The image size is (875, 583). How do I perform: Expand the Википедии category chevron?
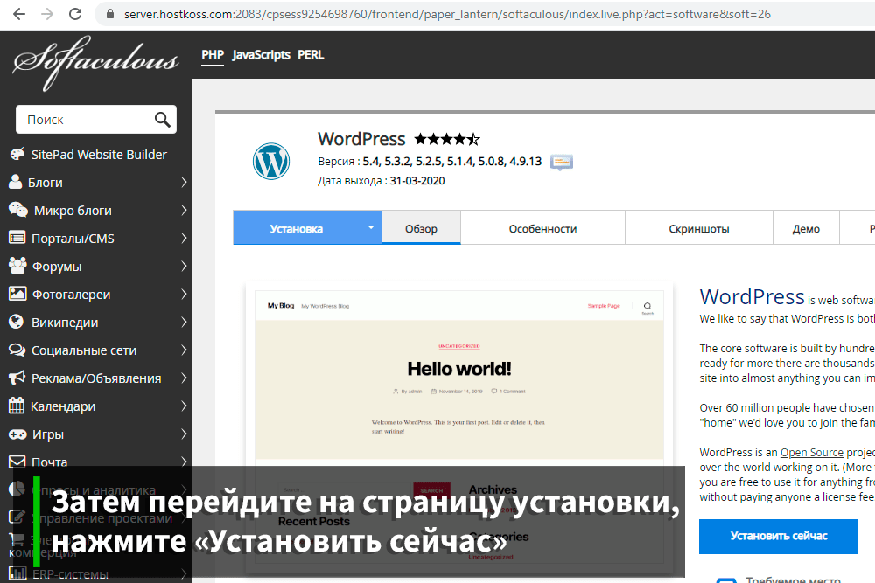[x=184, y=323]
